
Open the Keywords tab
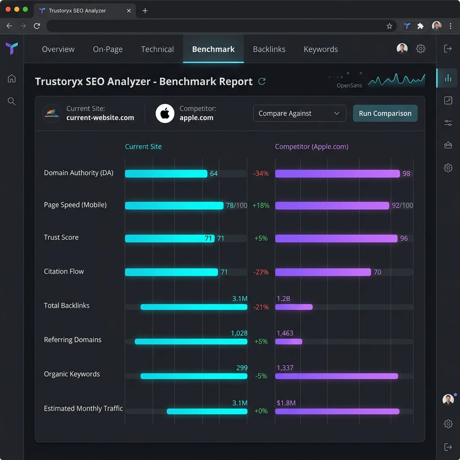click(321, 49)
